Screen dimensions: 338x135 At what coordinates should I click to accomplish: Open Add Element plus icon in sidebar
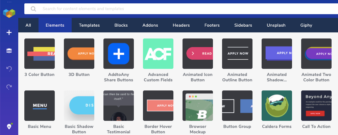(9, 33)
